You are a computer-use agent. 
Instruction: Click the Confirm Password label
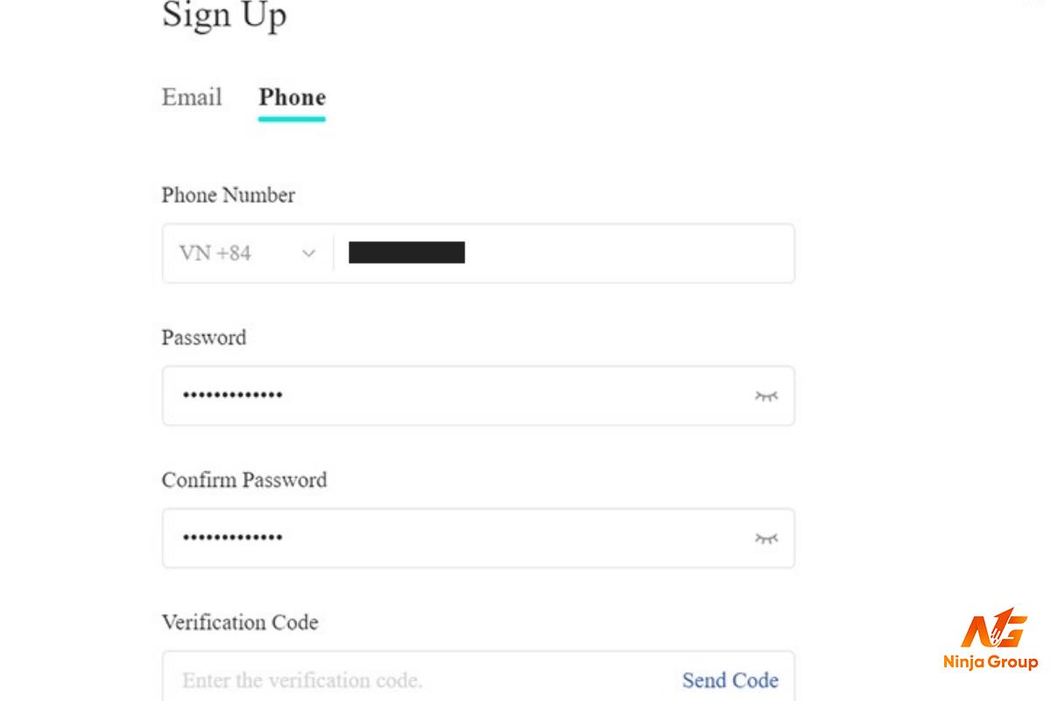pos(244,480)
